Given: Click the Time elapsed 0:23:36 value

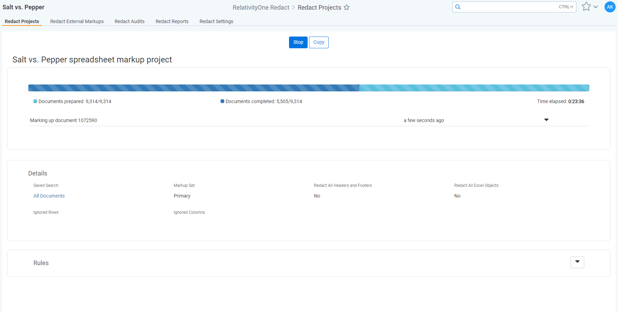Looking at the screenshot, I should [576, 101].
